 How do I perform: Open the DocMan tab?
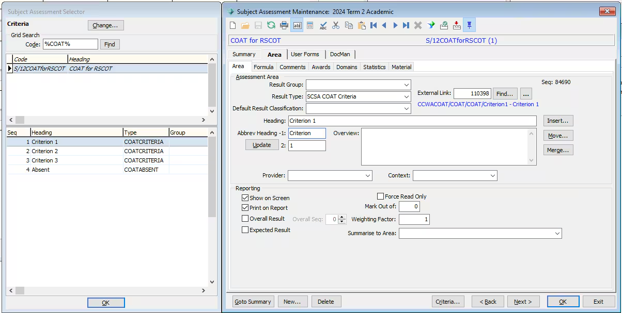pyautogui.click(x=340, y=54)
